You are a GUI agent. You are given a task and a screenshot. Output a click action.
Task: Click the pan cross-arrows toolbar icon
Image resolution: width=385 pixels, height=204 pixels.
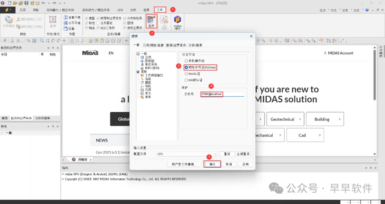pyautogui.click(x=64, y=41)
